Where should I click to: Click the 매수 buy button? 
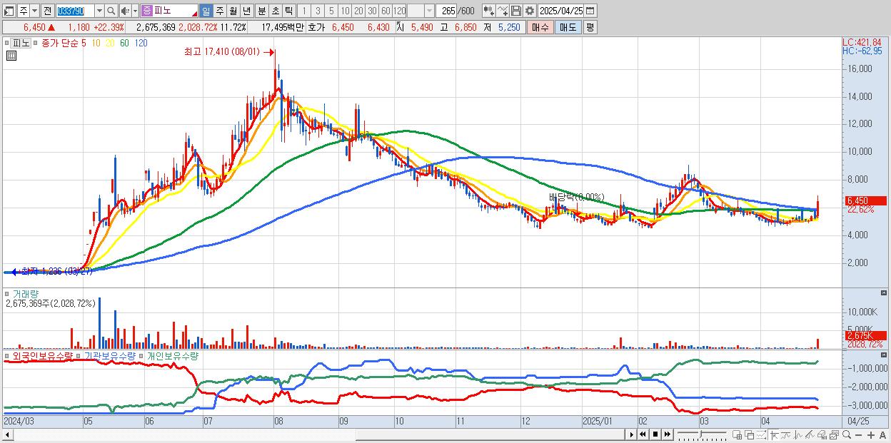tap(540, 27)
